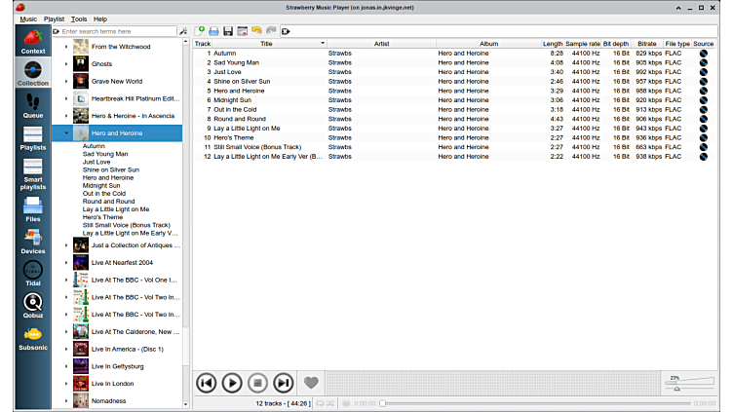Expand the Grave New World album

(x=66, y=81)
